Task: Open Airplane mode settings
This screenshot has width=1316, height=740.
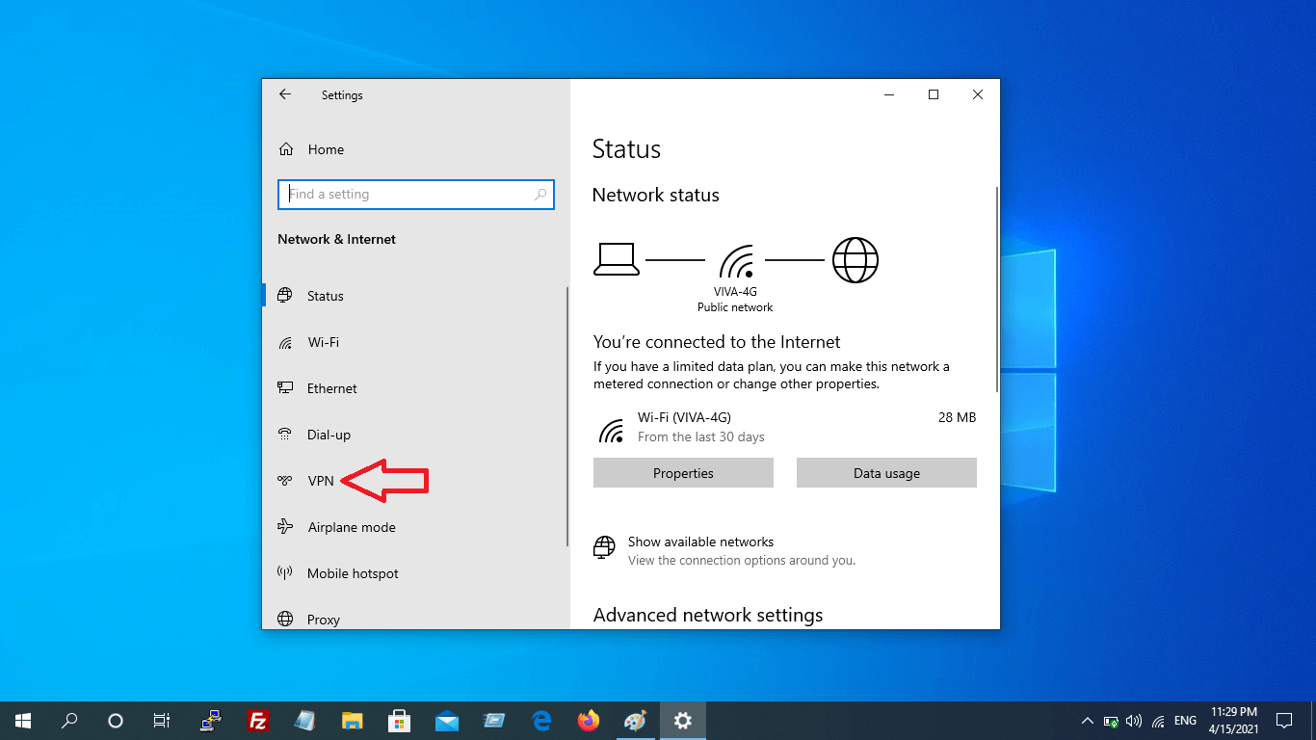Action: (x=351, y=527)
